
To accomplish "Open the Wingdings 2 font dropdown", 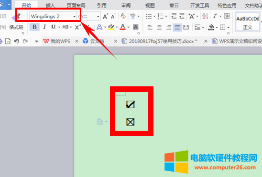I will pos(74,17).
